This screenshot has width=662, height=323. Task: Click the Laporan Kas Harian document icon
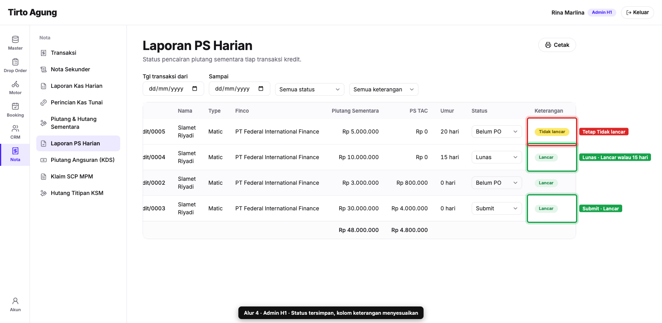point(44,86)
